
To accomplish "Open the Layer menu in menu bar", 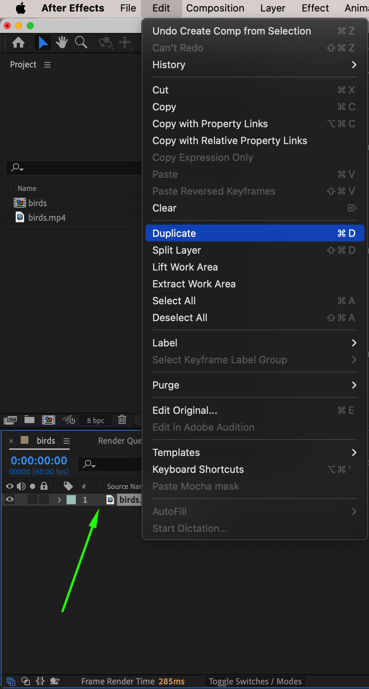I will tap(273, 8).
